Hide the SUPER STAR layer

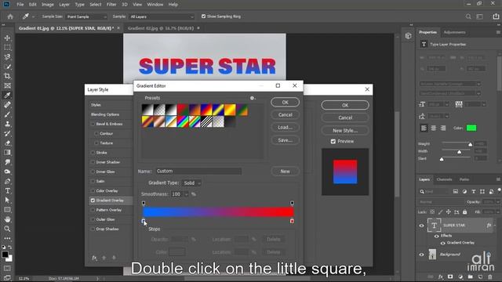(421, 226)
